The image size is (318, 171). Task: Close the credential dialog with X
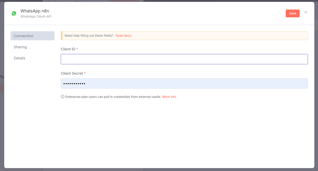click(306, 12)
